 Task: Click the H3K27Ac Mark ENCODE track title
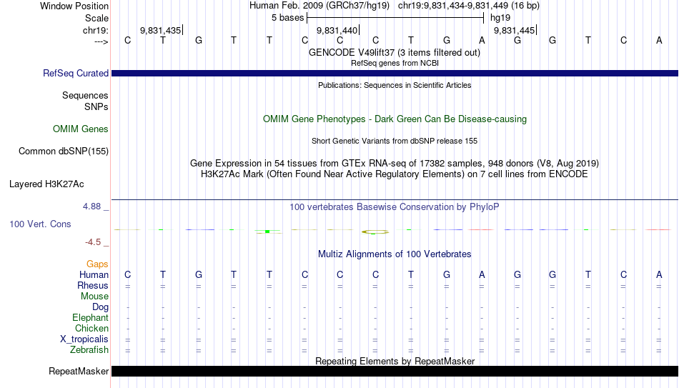395,174
